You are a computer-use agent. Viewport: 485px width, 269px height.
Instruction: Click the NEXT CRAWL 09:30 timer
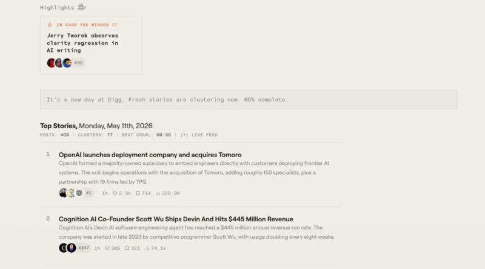(x=146, y=135)
